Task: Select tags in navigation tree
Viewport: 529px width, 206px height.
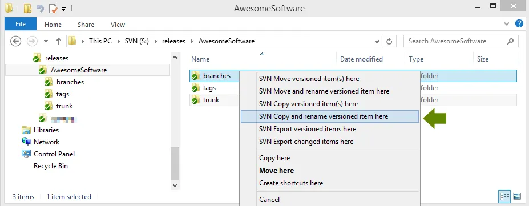Action: pos(63,94)
